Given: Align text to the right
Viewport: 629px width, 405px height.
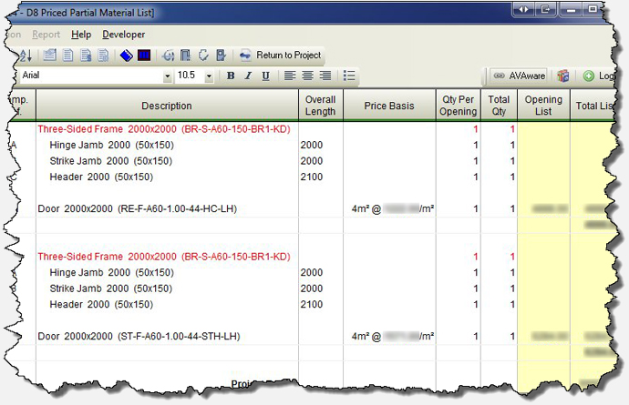Looking at the screenshot, I should pyautogui.click(x=325, y=76).
